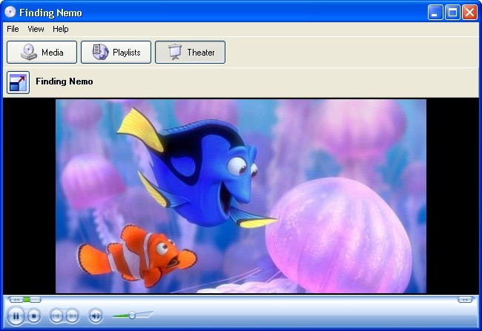Click the fast-forward button on the seek bar

coord(465,299)
